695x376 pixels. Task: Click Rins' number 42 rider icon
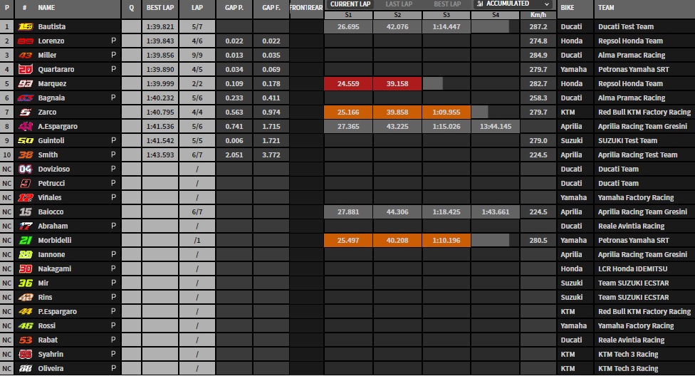25,297
